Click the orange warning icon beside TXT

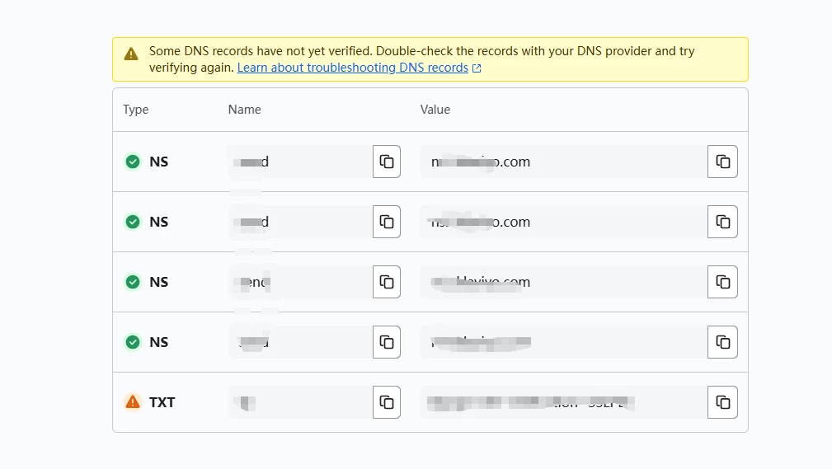pyautogui.click(x=133, y=402)
